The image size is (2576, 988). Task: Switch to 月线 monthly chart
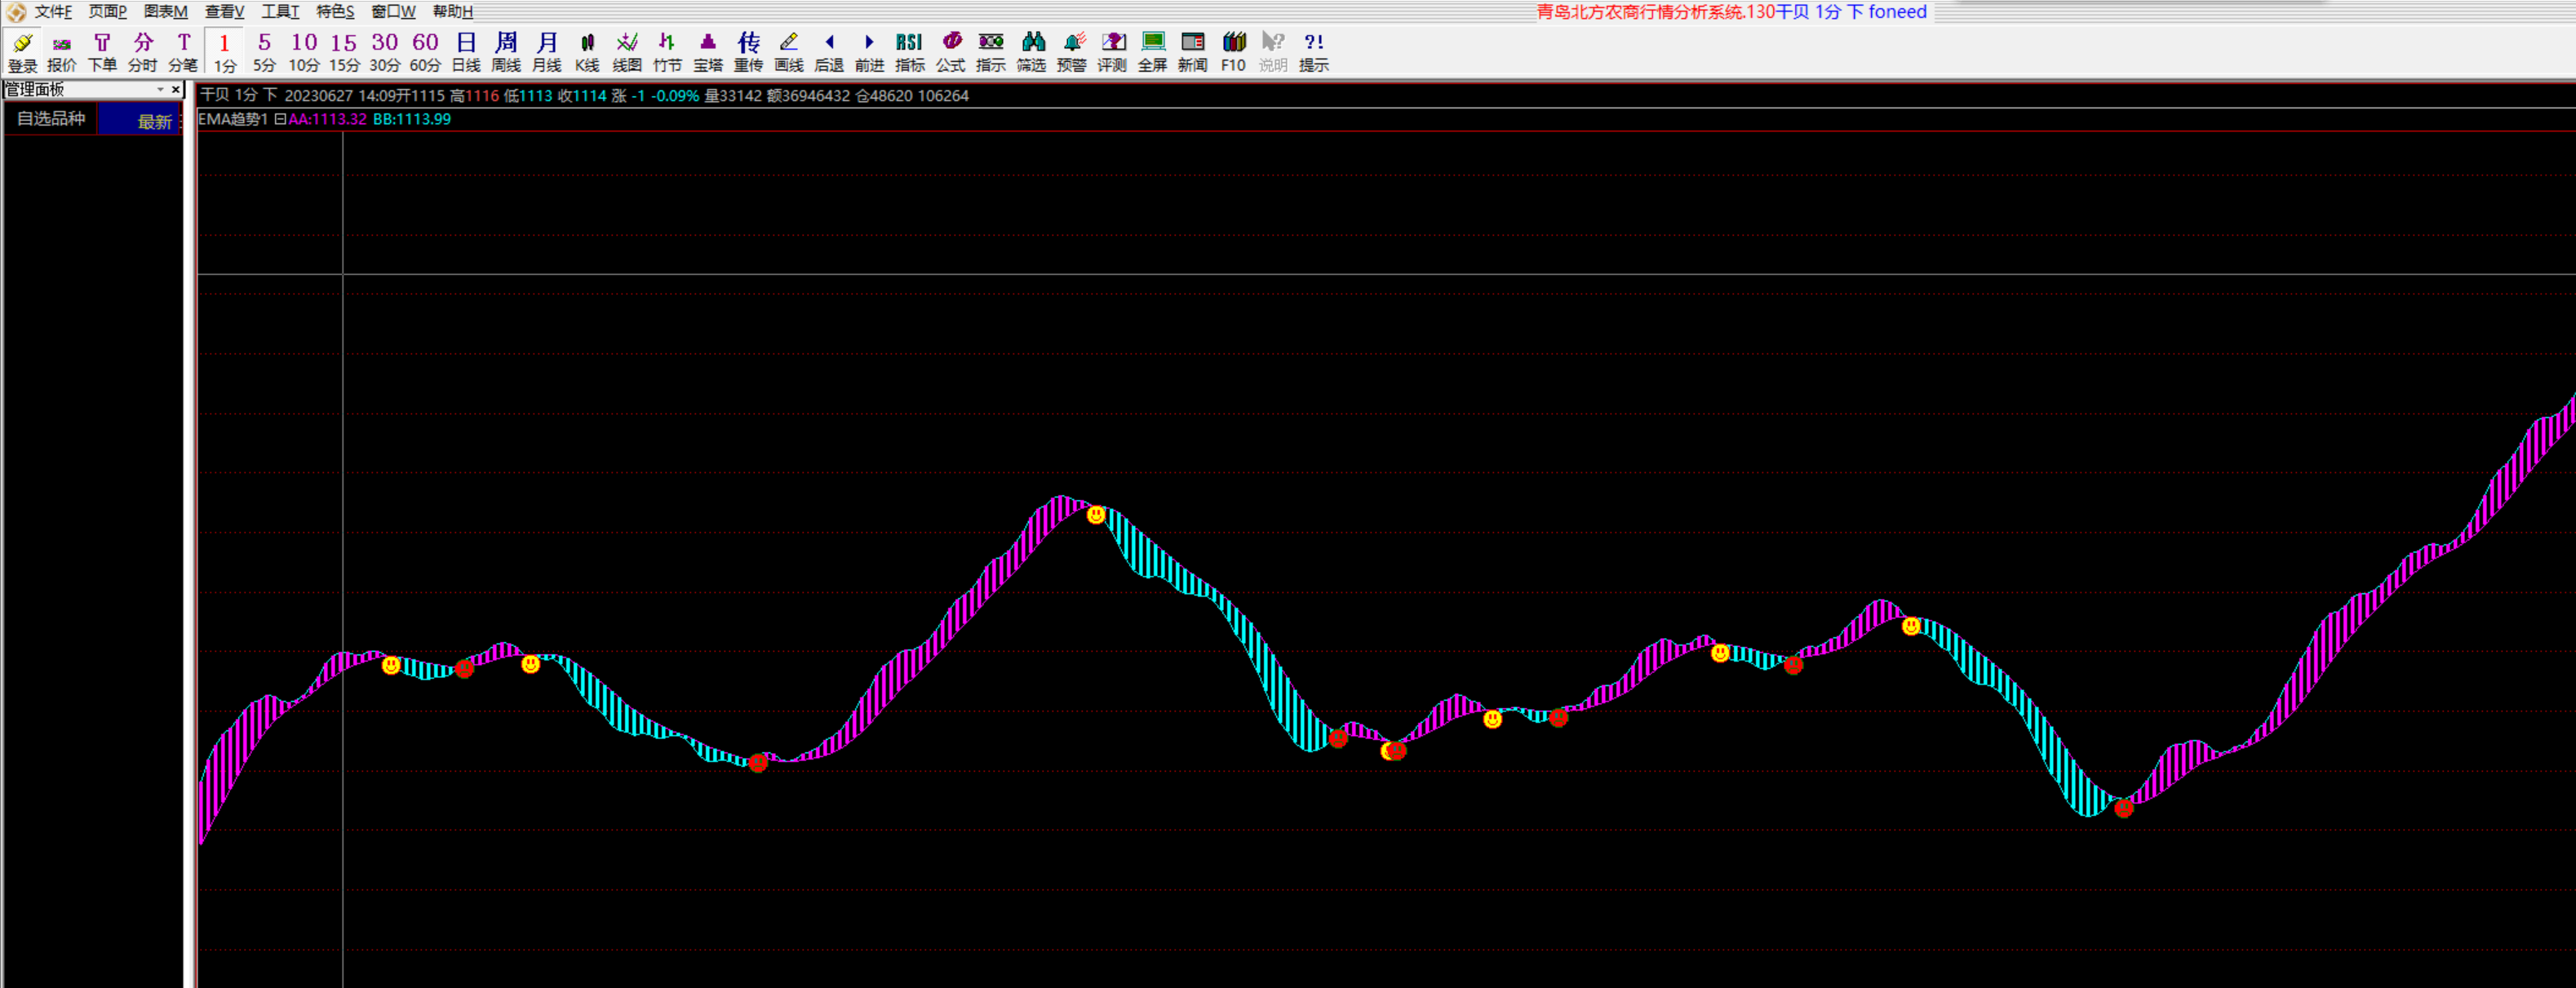click(x=546, y=52)
